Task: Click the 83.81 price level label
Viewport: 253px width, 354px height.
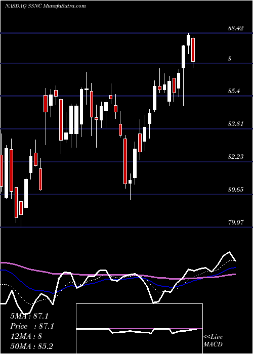Action: (x=236, y=124)
